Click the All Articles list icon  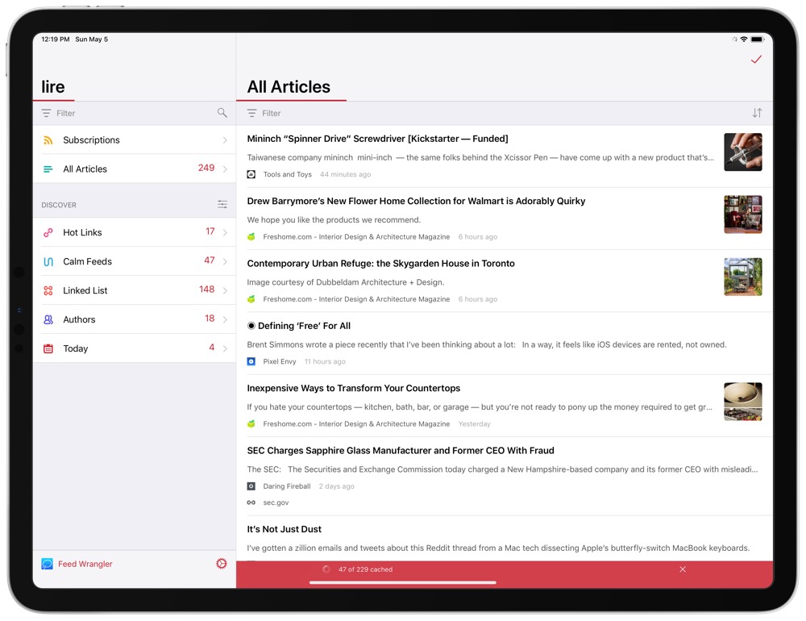click(x=48, y=169)
